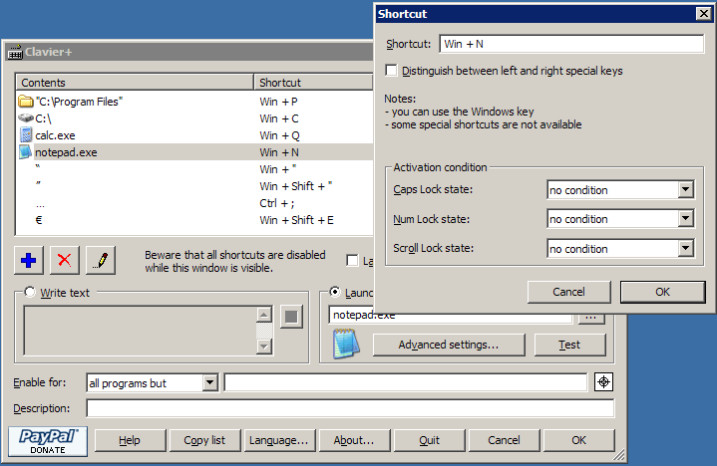Open Advanced settings
717x466 pixels.
coord(449,345)
